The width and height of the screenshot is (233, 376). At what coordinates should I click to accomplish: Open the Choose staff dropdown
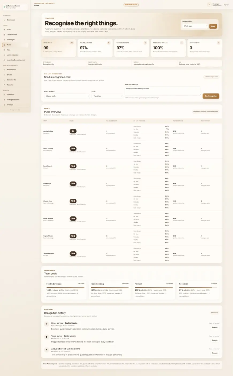pos(67,96)
